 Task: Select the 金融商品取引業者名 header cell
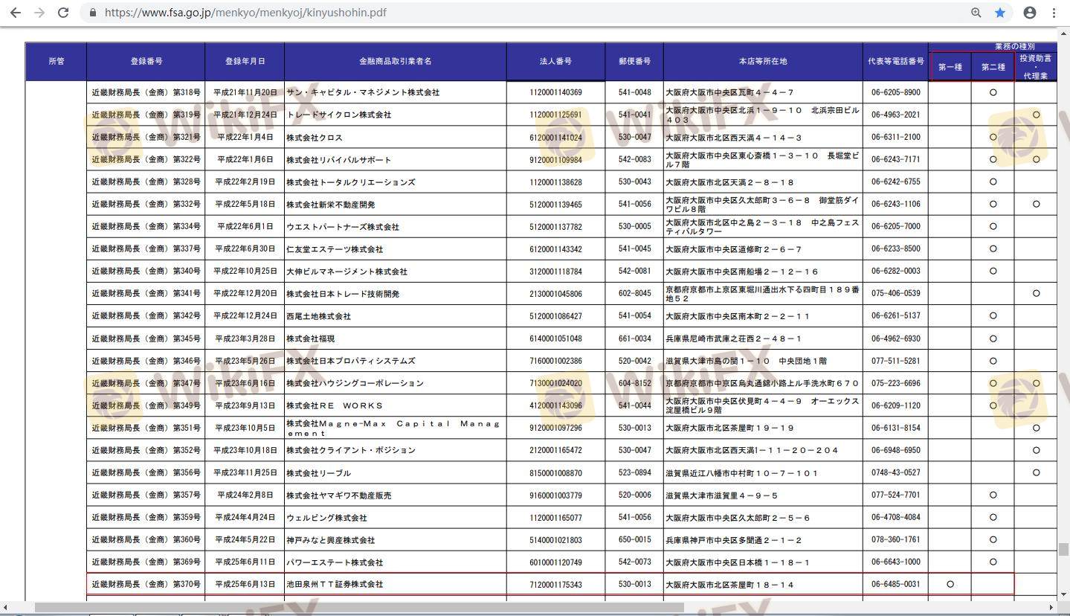click(x=395, y=61)
